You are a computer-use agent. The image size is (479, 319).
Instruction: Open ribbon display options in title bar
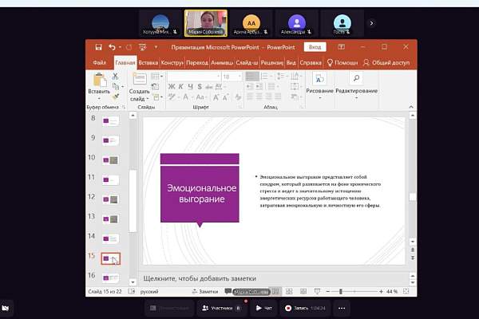coord(341,47)
